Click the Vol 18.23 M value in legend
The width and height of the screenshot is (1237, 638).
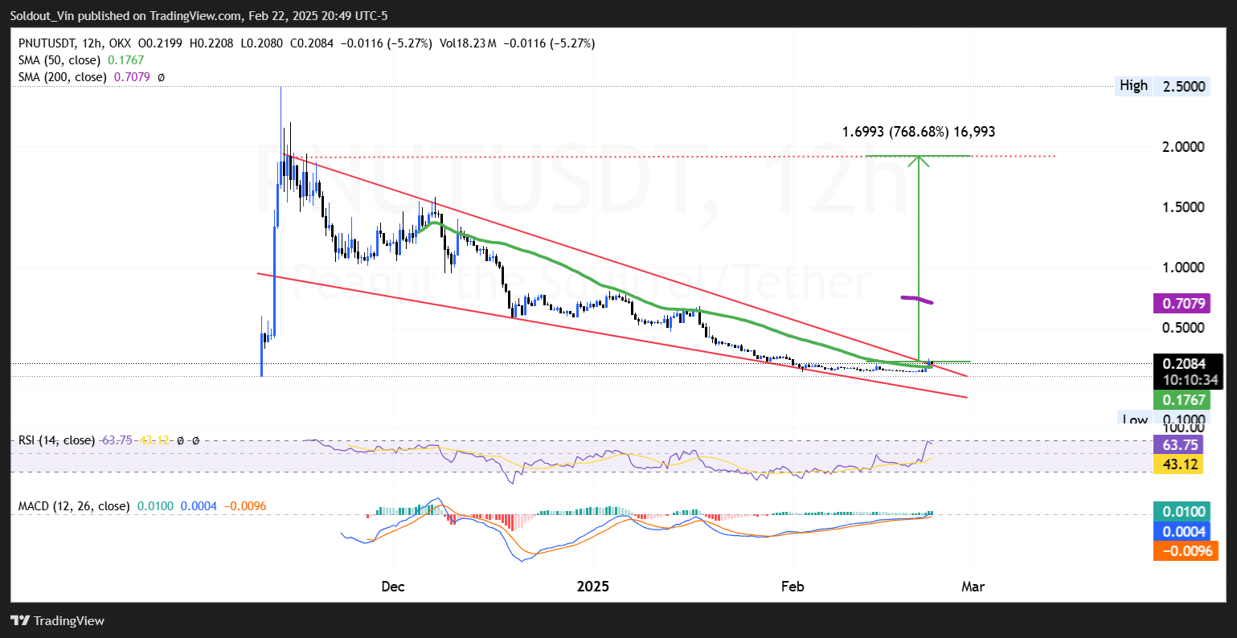466,43
